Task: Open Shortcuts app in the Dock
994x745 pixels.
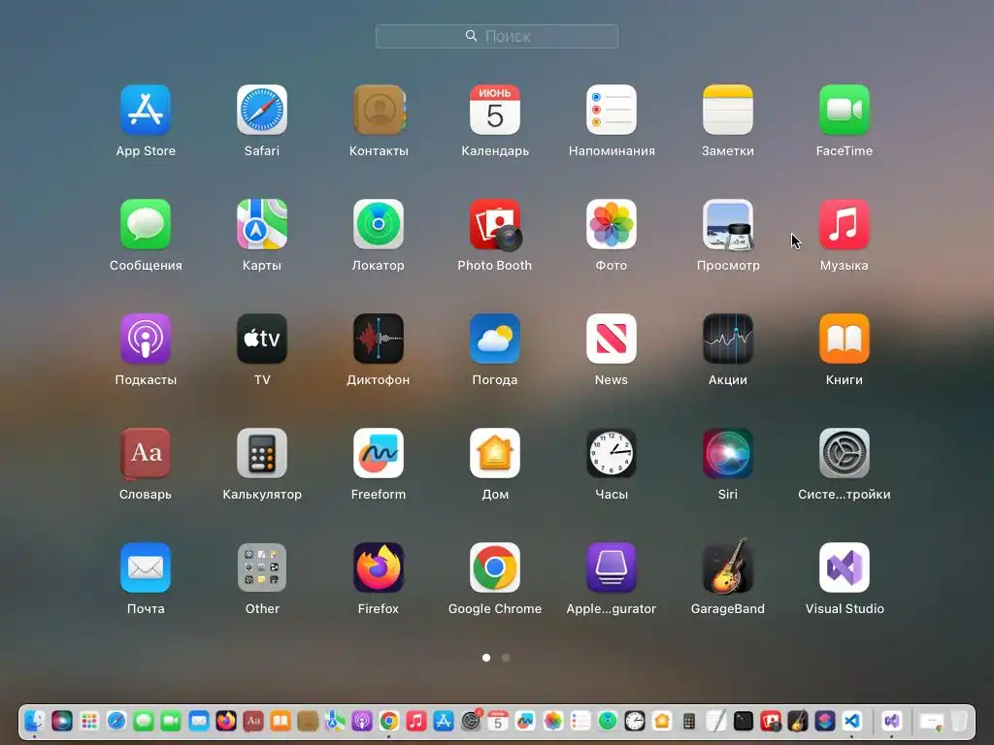Action: [824, 721]
